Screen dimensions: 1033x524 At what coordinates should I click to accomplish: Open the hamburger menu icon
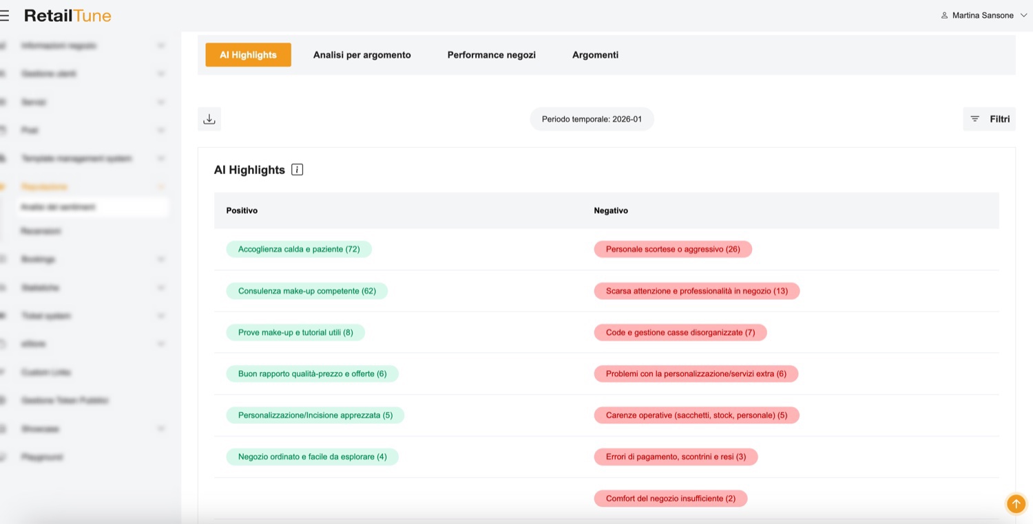pyautogui.click(x=4, y=15)
